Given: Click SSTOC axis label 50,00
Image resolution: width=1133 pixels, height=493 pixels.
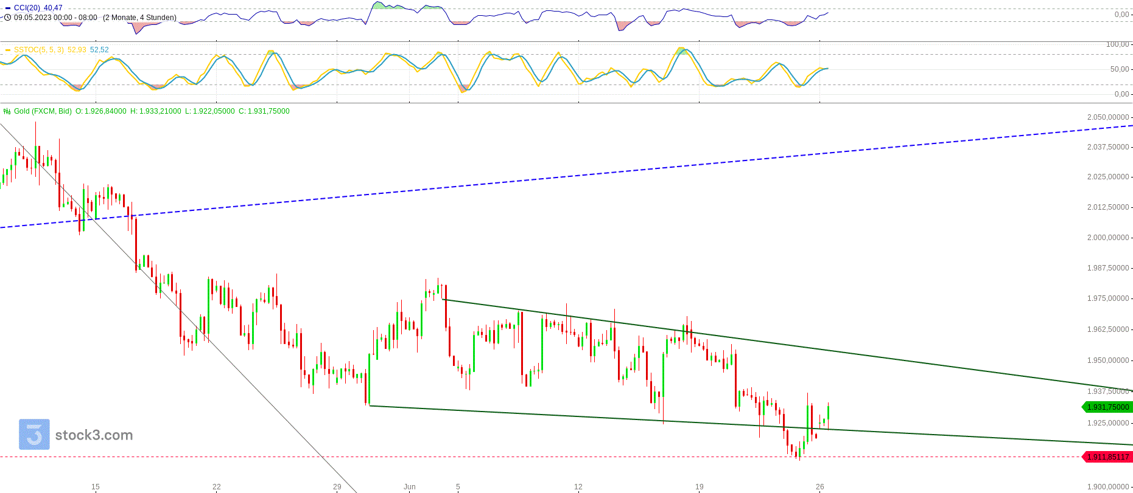Looking at the screenshot, I should 1120,69.
